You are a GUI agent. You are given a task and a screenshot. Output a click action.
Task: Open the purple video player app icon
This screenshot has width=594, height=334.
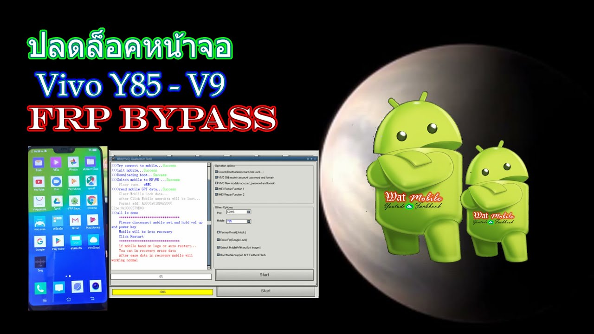[x=56, y=162]
